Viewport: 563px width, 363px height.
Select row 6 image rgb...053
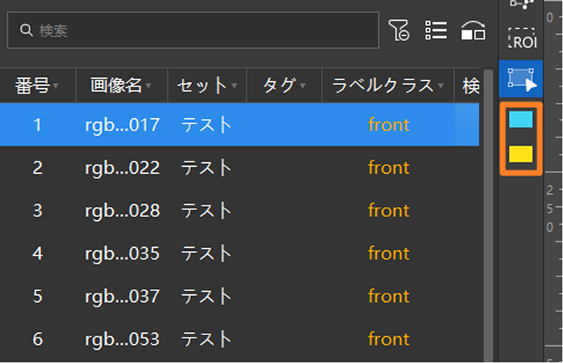[x=122, y=339]
